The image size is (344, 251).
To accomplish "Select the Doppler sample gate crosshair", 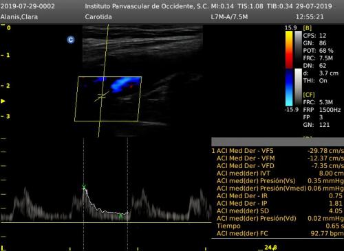I will [x=102, y=96].
